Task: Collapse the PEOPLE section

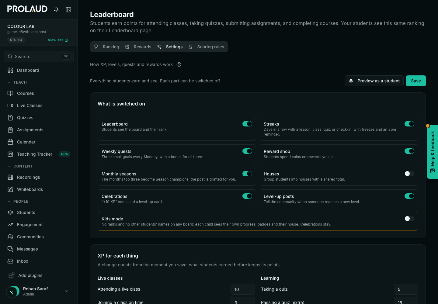Action: coord(18,202)
